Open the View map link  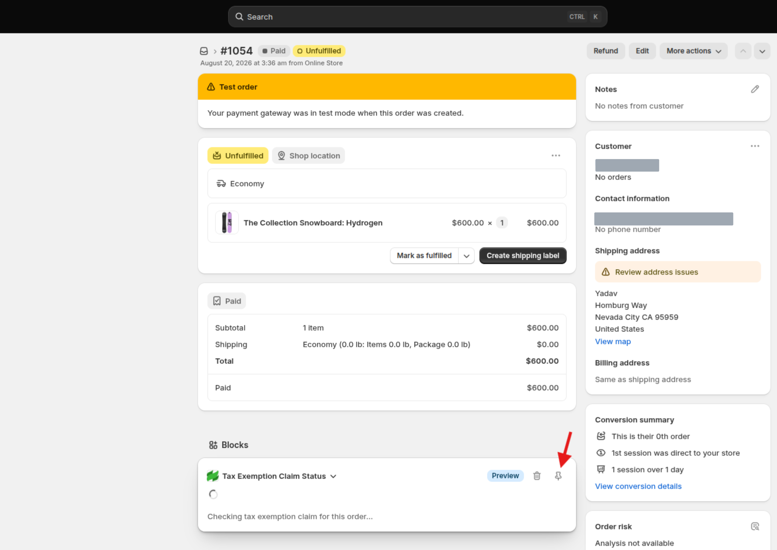[612, 341]
